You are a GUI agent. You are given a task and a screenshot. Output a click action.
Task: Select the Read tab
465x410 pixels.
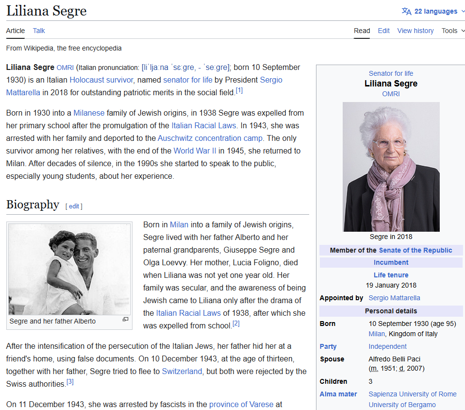click(x=362, y=31)
